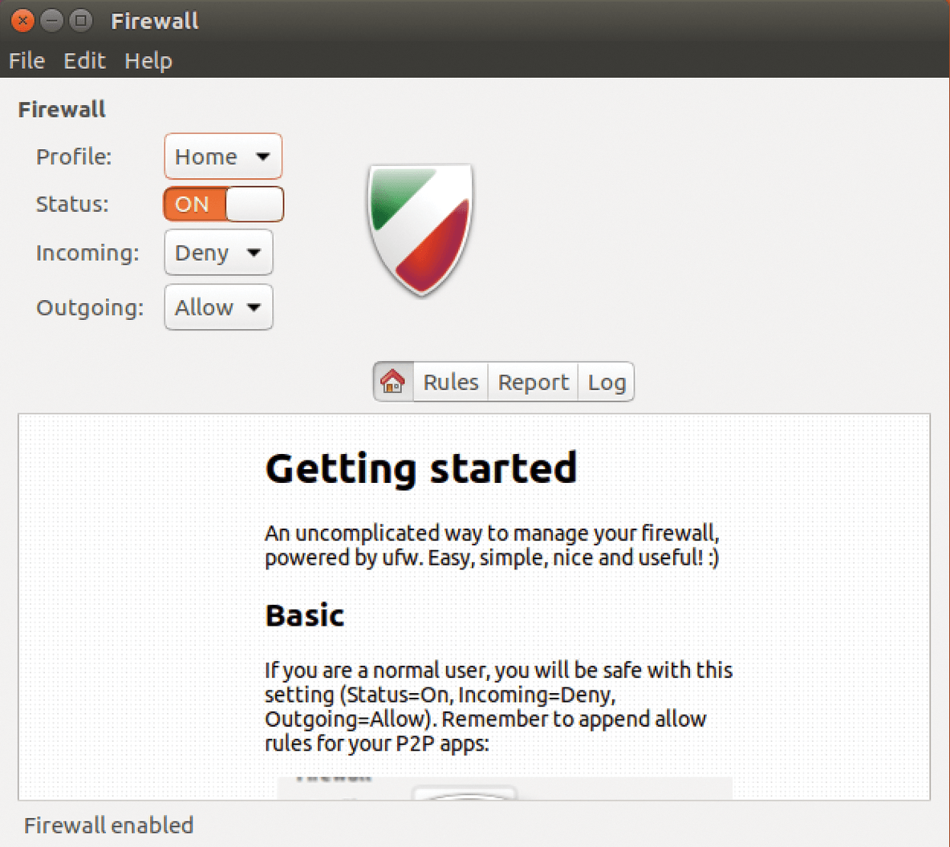Click the Firewall enabled status bar text
This screenshot has width=950, height=847.
[108, 825]
